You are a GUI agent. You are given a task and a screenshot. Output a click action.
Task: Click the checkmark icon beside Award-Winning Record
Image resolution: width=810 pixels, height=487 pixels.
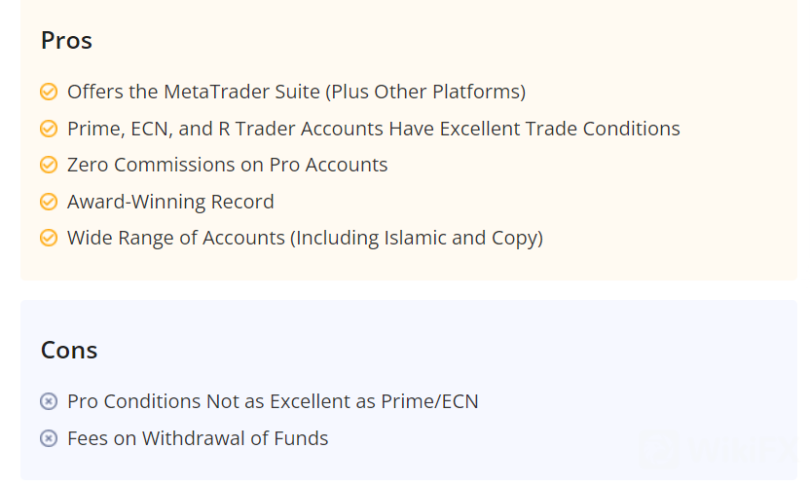(49, 203)
